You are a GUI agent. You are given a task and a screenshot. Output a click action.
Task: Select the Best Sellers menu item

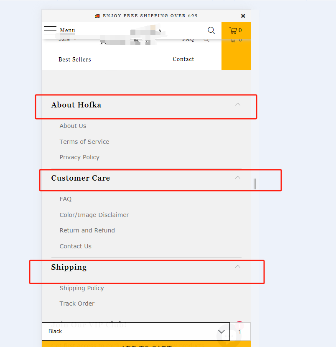[75, 59]
